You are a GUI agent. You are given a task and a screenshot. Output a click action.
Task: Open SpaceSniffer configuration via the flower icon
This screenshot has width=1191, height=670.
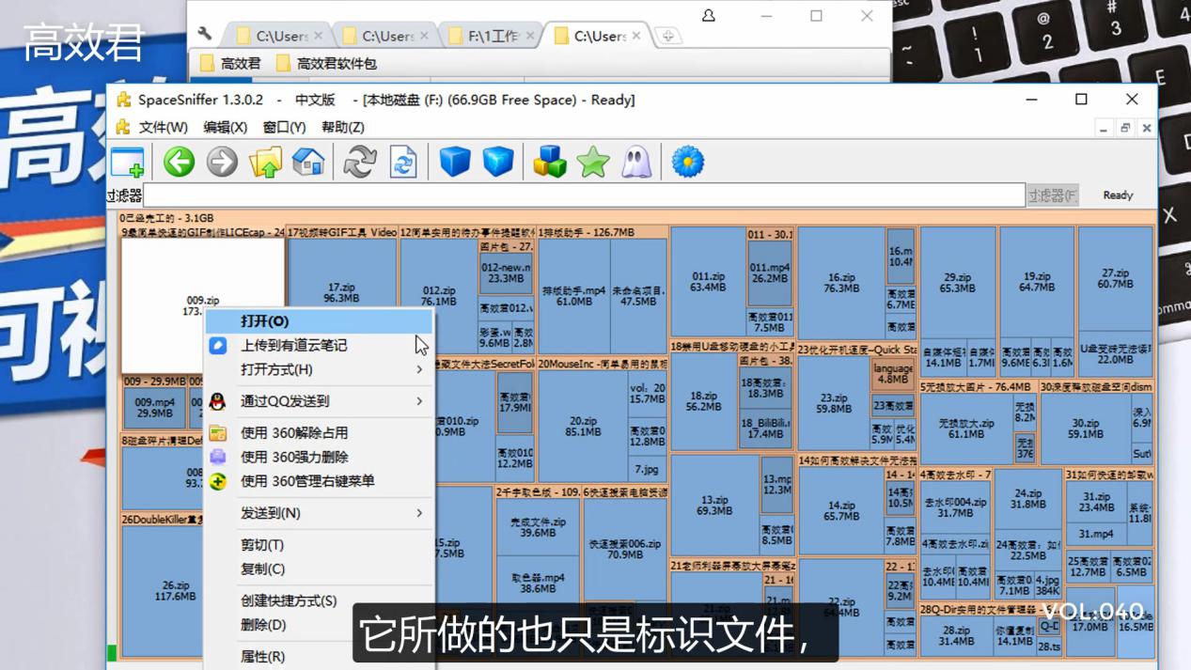click(x=687, y=161)
